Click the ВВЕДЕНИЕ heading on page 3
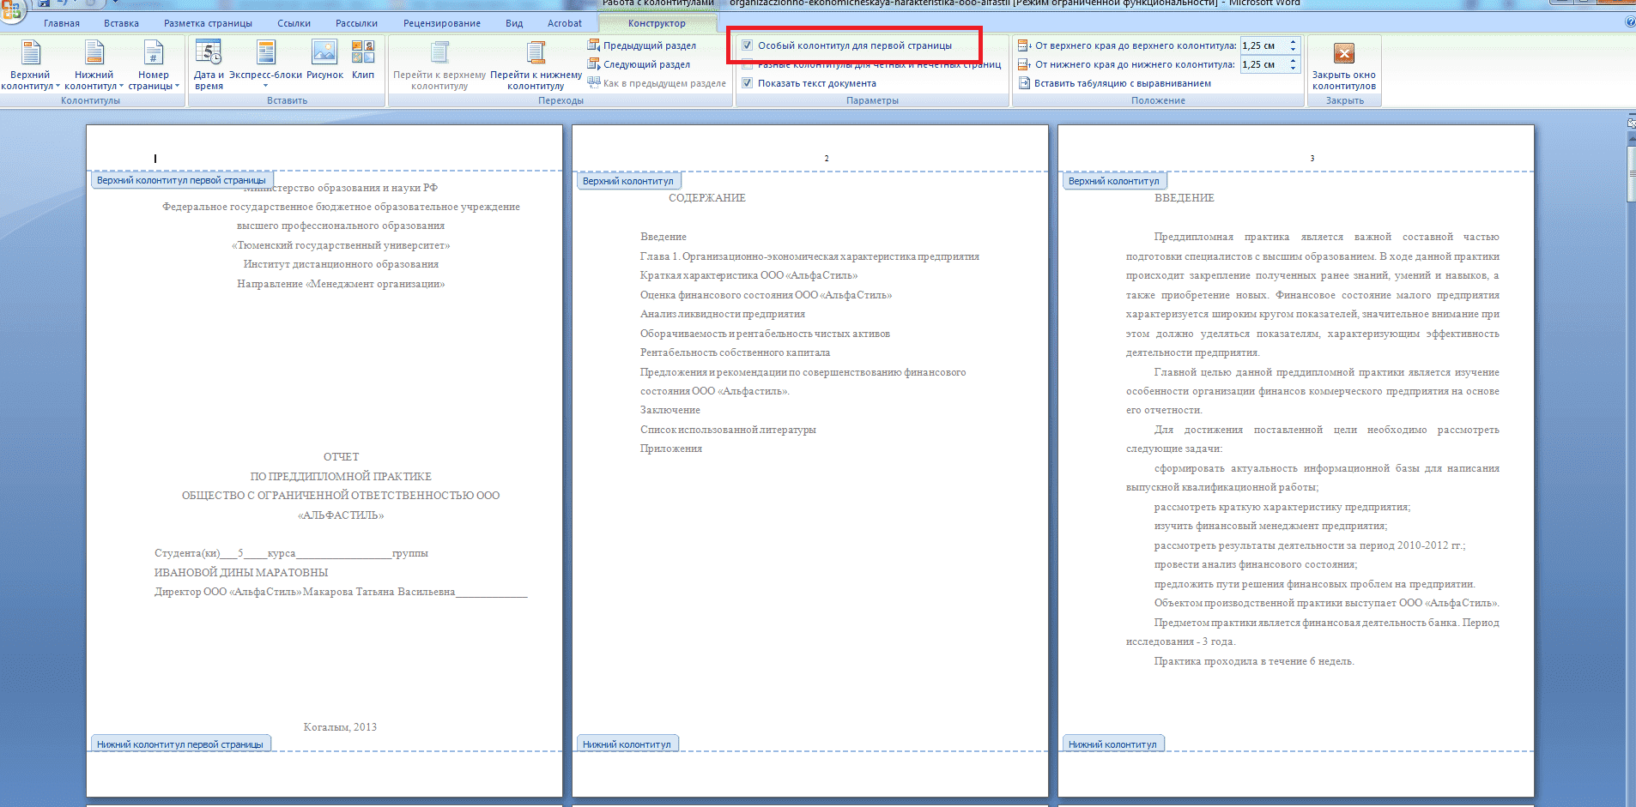Viewport: 1636px width, 807px height. [x=1185, y=198]
